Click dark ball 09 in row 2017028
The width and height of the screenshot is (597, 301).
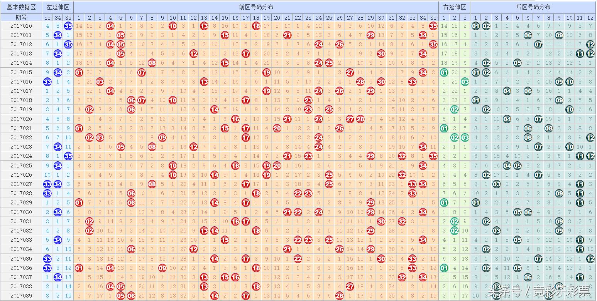pos(559,193)
